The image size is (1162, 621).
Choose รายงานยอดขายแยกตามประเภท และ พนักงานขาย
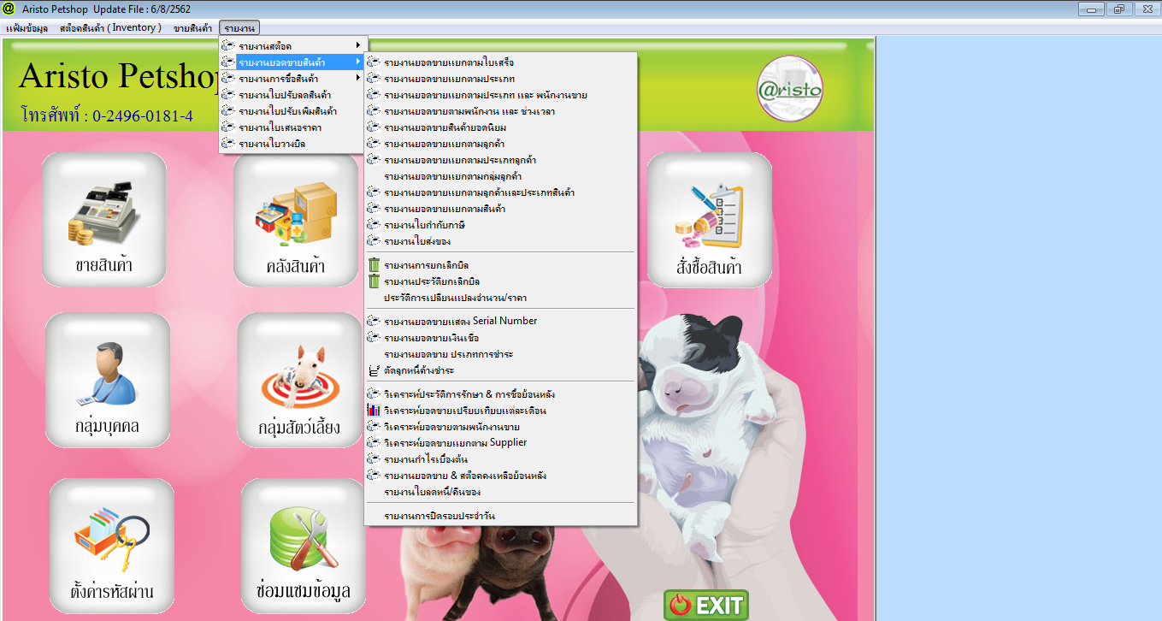pyautogui.click(x=500, y=95)
